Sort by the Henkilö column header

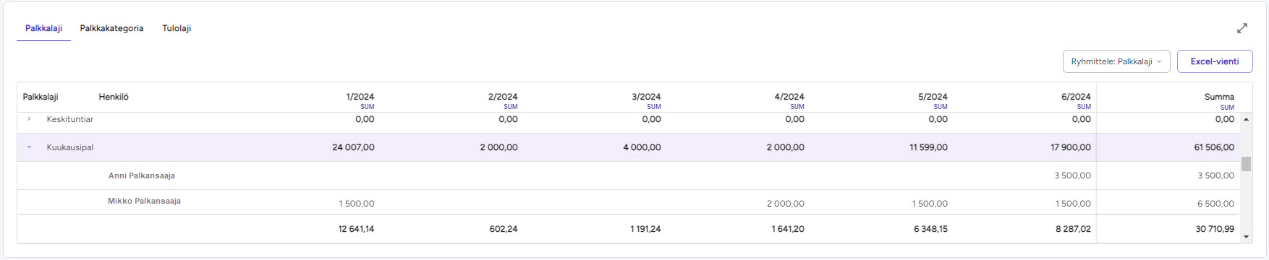pos(114,97)
